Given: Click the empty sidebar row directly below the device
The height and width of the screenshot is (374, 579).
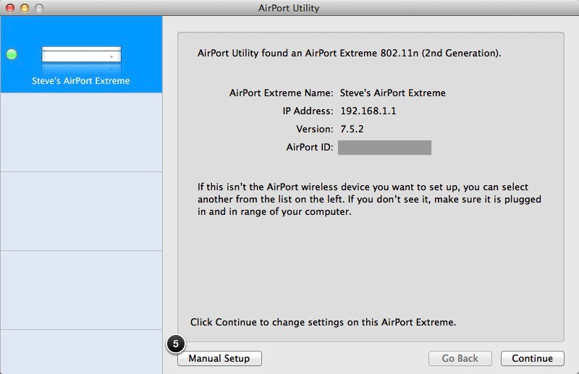Looking at the screenshot, I should pos(81,132).
